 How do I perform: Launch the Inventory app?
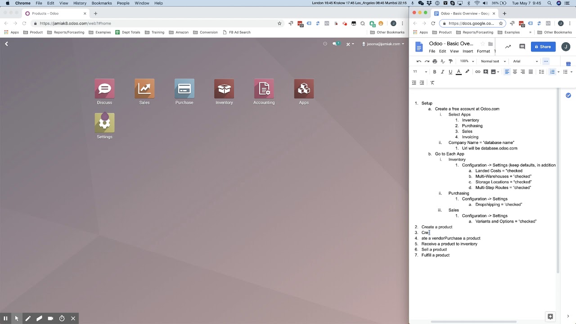pyautogui.click(x=224, y=89)
